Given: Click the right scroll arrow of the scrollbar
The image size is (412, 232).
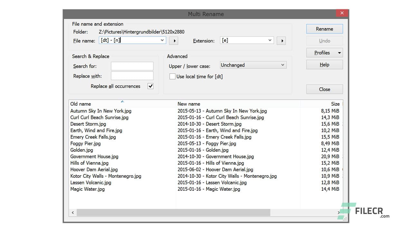Looking at the screenshot, I should click(338, 213).
